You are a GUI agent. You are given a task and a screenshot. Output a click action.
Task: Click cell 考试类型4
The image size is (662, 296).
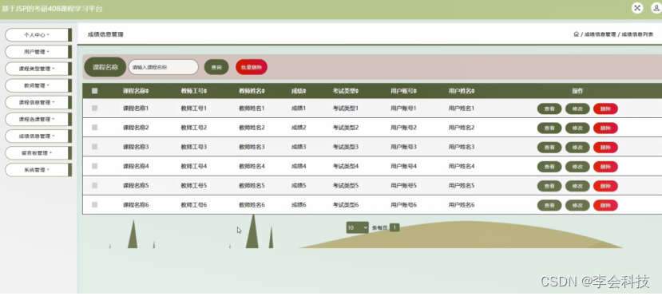pyautogui.click(x=345, y=167)
